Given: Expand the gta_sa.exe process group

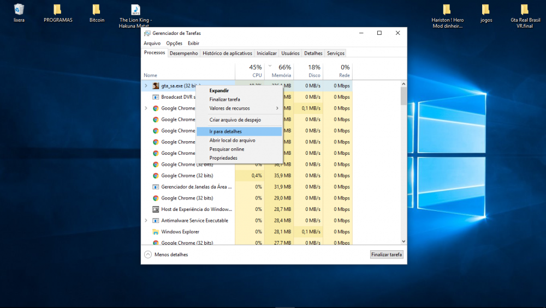Looking at the screenshot, I should (x=146, y=86).
